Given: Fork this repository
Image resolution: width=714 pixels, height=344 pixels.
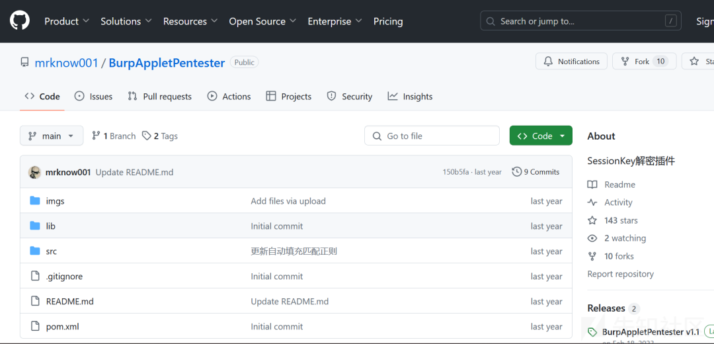Looking at the screenshot, I should pos(645,62).
